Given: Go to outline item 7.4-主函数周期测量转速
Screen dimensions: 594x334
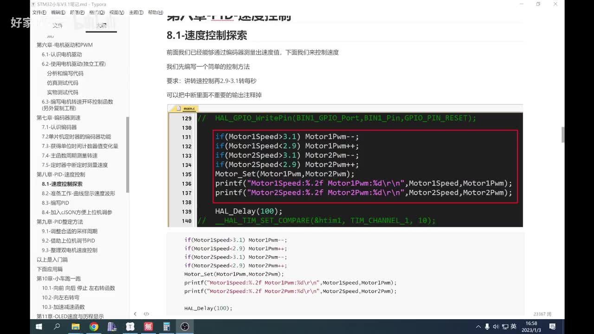Looking at the screenshot, I should point(70,155).
